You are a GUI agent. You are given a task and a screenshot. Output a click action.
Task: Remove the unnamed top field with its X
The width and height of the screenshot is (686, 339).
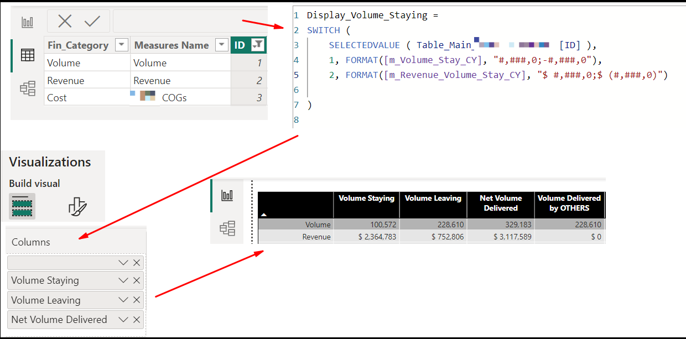point(137,263)
